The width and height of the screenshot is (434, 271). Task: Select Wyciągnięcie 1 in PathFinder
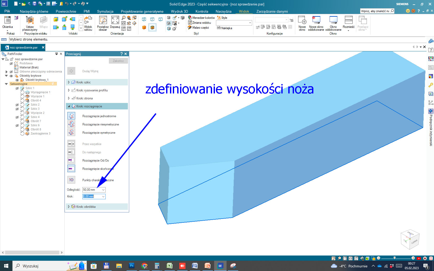(x=40, y=92)
